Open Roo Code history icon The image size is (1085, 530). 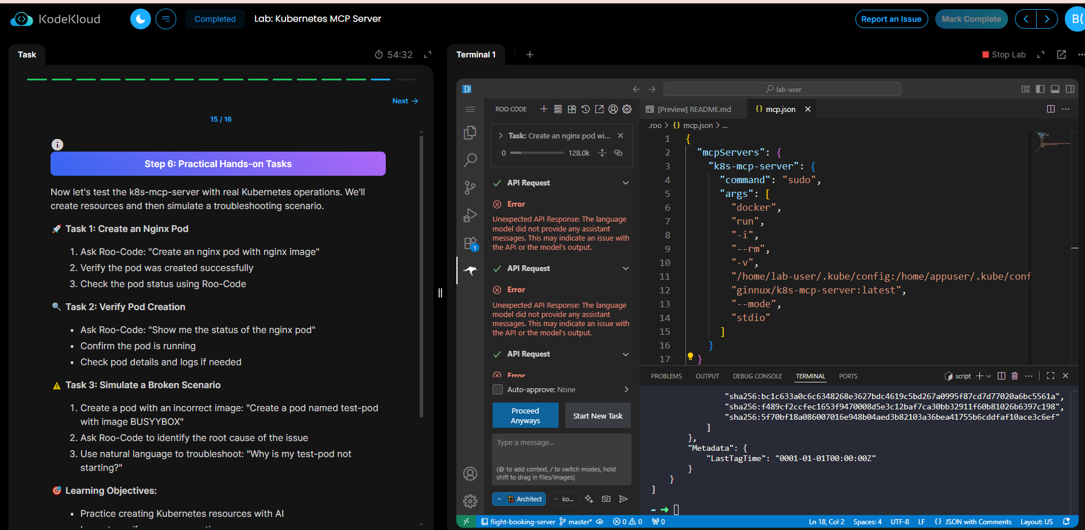tap(586, 109)
